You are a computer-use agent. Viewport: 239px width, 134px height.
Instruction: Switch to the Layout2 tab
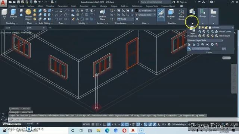pos(29,124)
